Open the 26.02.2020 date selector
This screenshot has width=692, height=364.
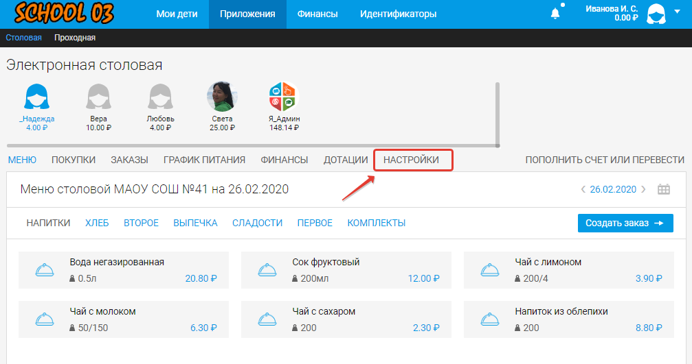pos(613,190)
